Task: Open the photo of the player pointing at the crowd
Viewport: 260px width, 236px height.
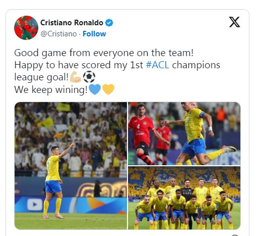Action: click(x=71, y=166)
